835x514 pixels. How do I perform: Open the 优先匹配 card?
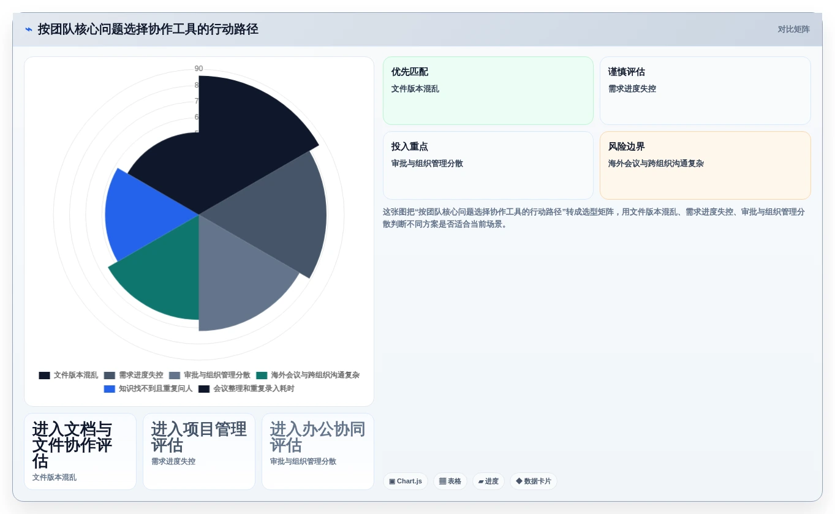click(x=488, y=91)
